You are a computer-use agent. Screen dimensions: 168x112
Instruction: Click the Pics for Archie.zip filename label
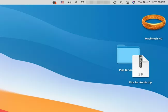pos(140,82)
